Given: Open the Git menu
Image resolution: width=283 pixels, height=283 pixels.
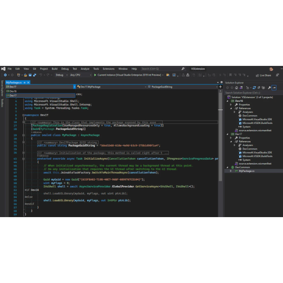Looking at the screenshot, I should tap(34, 69).
